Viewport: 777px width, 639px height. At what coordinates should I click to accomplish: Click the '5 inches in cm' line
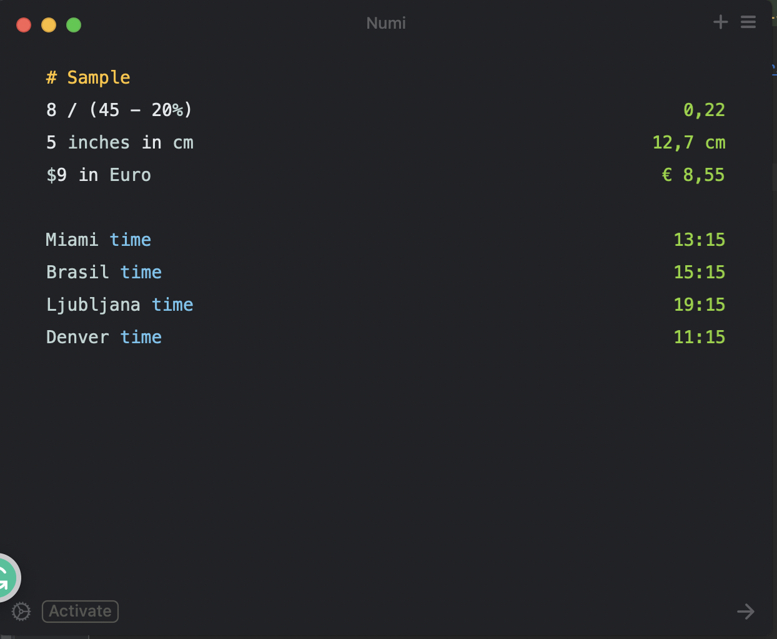(x=119, y=142)
